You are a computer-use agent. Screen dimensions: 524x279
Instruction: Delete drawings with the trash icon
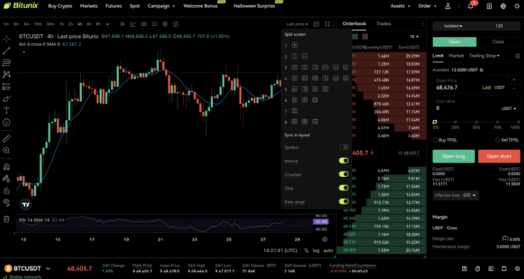click(7, 219)
